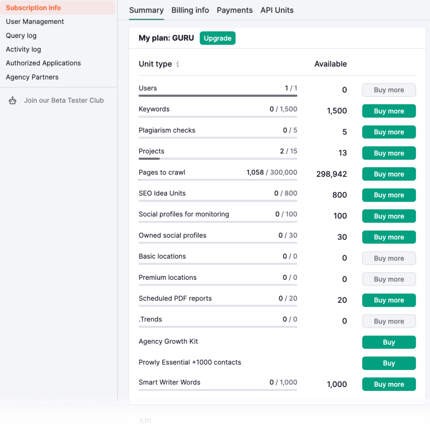Switch to the Billing info tab
Viewport: 430px width, 430px height.
190,10
